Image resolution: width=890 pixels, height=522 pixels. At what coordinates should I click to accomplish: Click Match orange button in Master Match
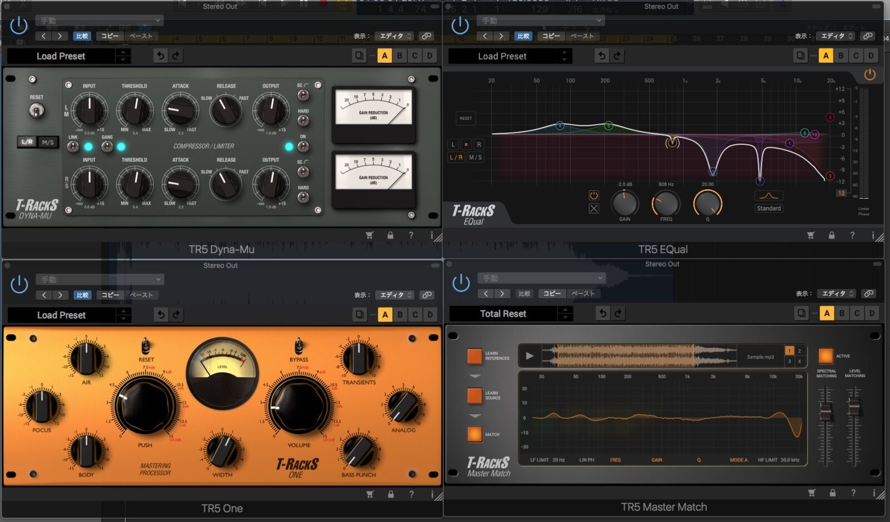(x=474, y=434)
